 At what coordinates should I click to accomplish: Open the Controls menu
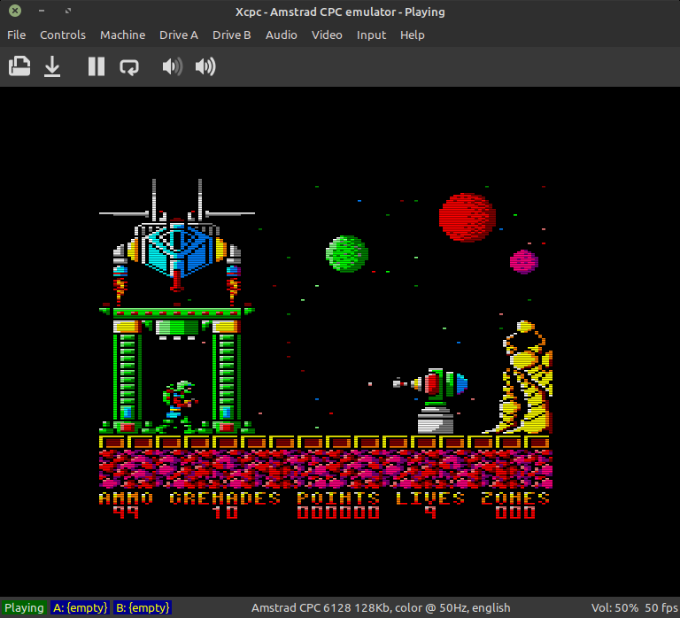63,35
